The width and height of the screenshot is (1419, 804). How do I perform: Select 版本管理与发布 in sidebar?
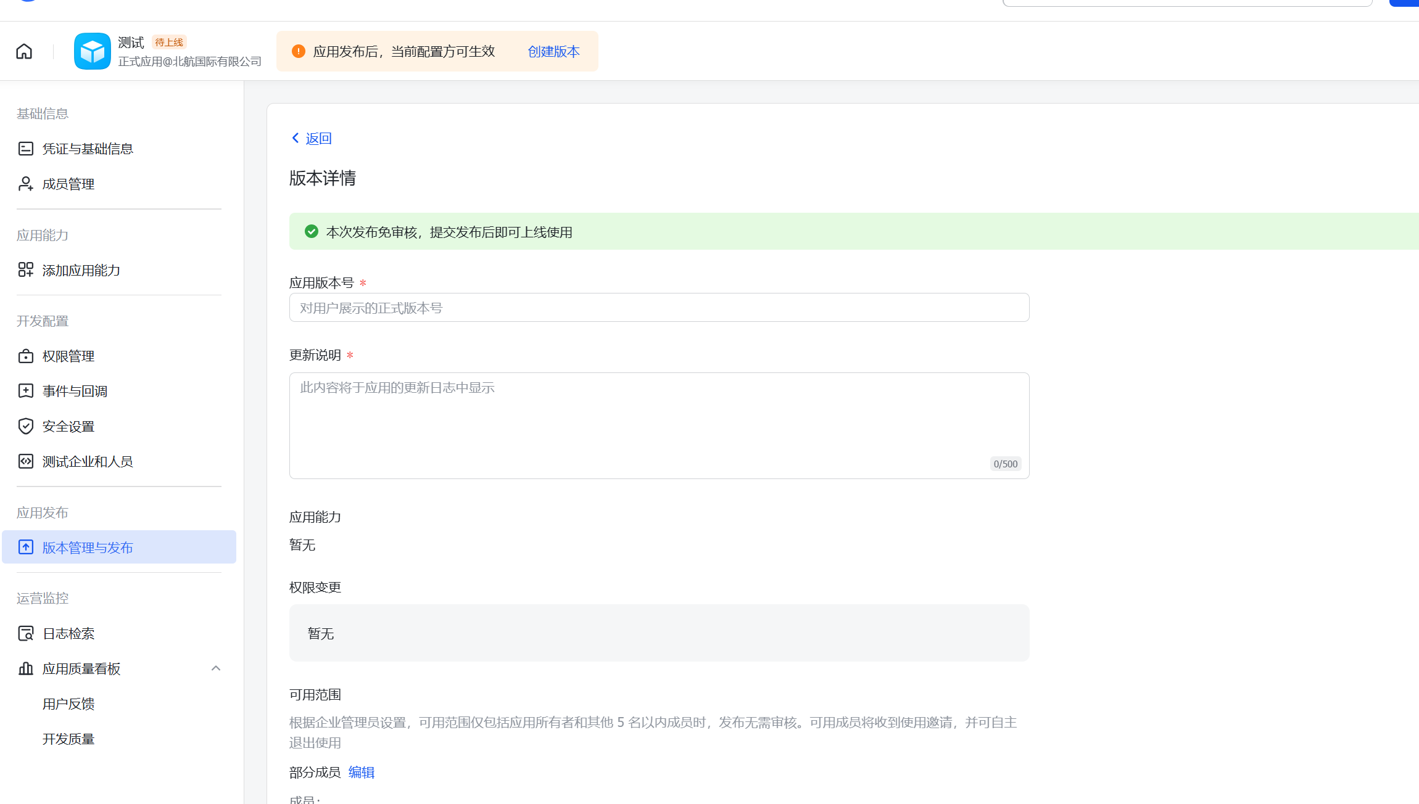(x=88, y=548)
